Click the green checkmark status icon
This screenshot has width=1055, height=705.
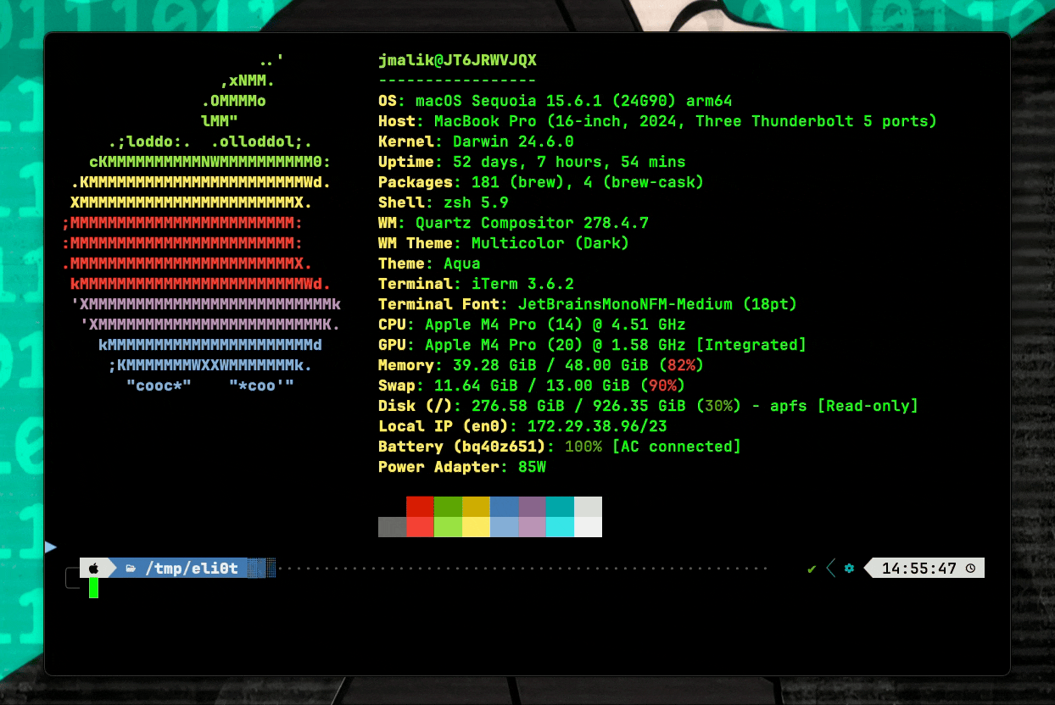[812, 568]
